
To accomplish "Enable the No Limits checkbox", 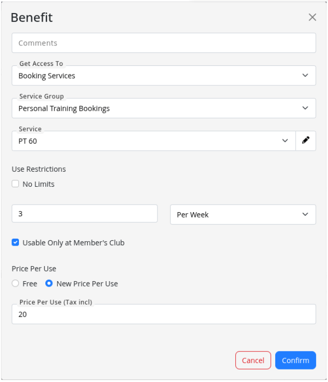I will pos(15,184).
